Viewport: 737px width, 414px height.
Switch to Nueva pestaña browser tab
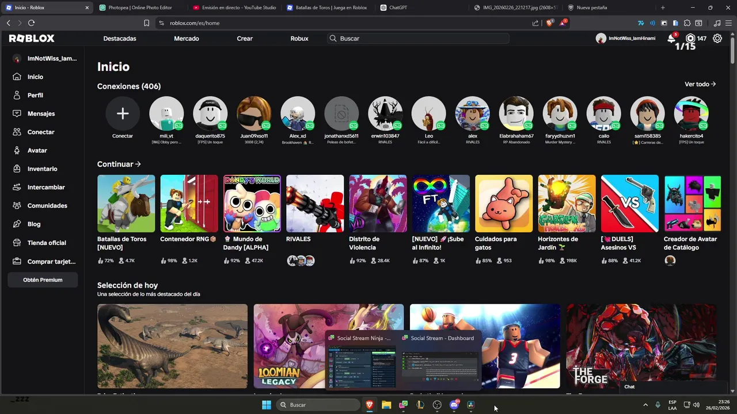click(609, 7)
